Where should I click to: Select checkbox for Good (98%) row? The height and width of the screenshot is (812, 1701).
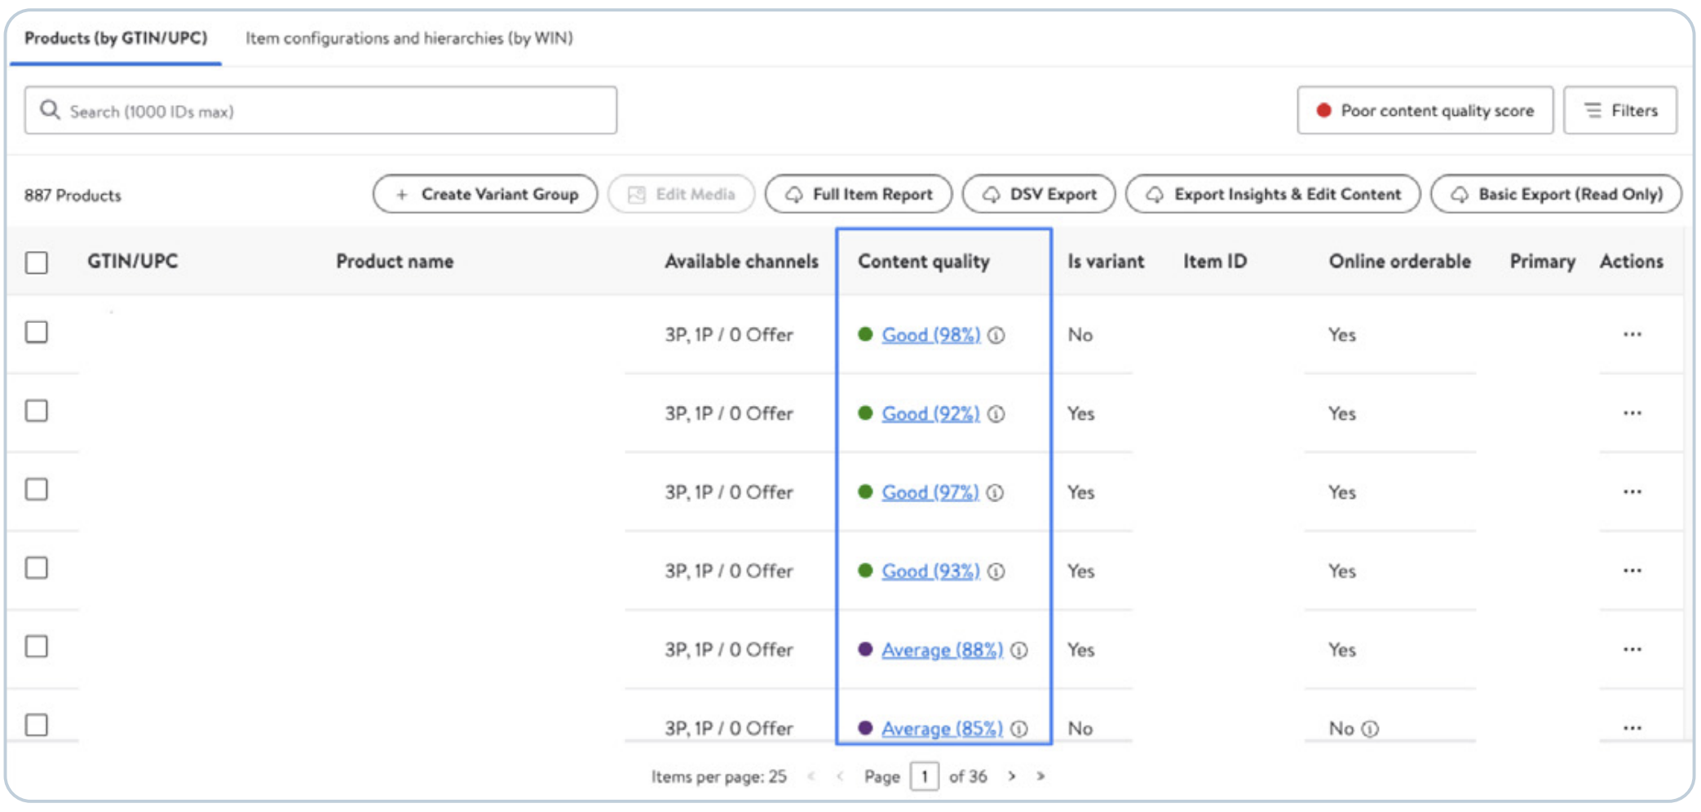37,332
